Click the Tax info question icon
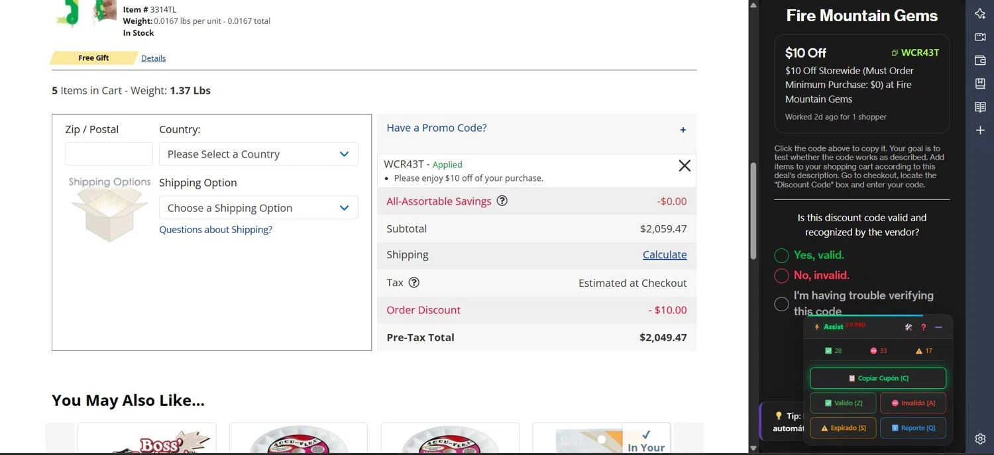 tap(414, 283)
